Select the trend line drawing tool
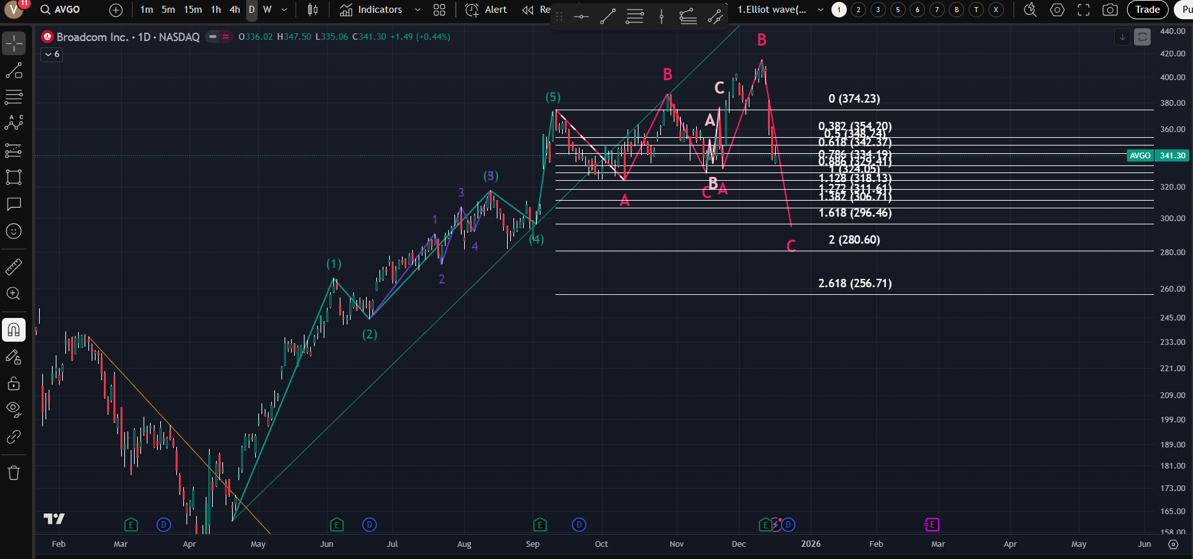 (x=13, y=71)
